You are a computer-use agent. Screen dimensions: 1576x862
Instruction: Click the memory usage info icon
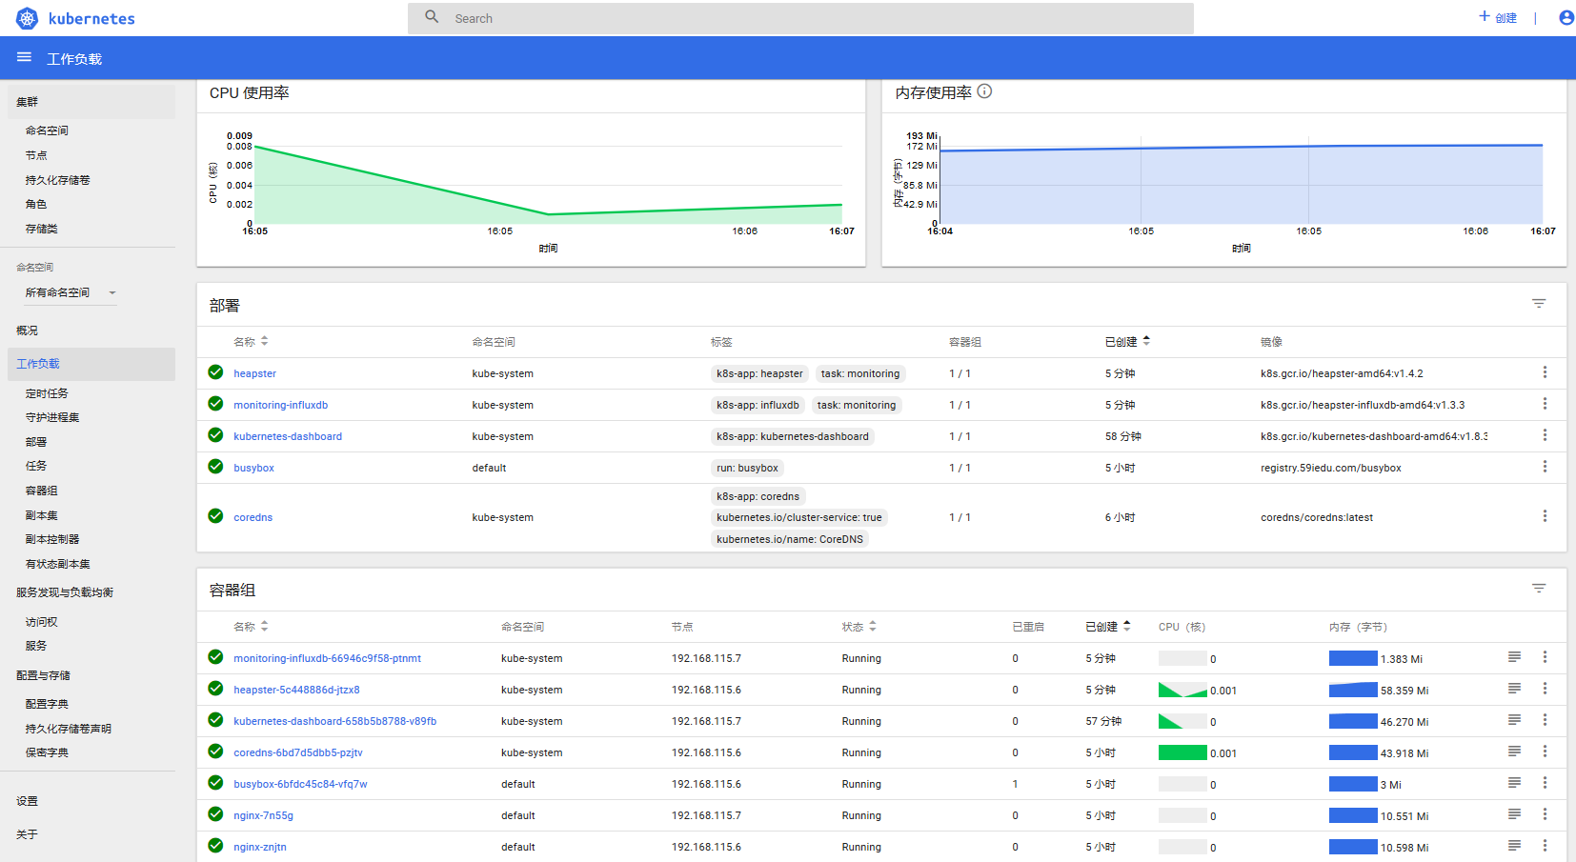click(984, 91)
